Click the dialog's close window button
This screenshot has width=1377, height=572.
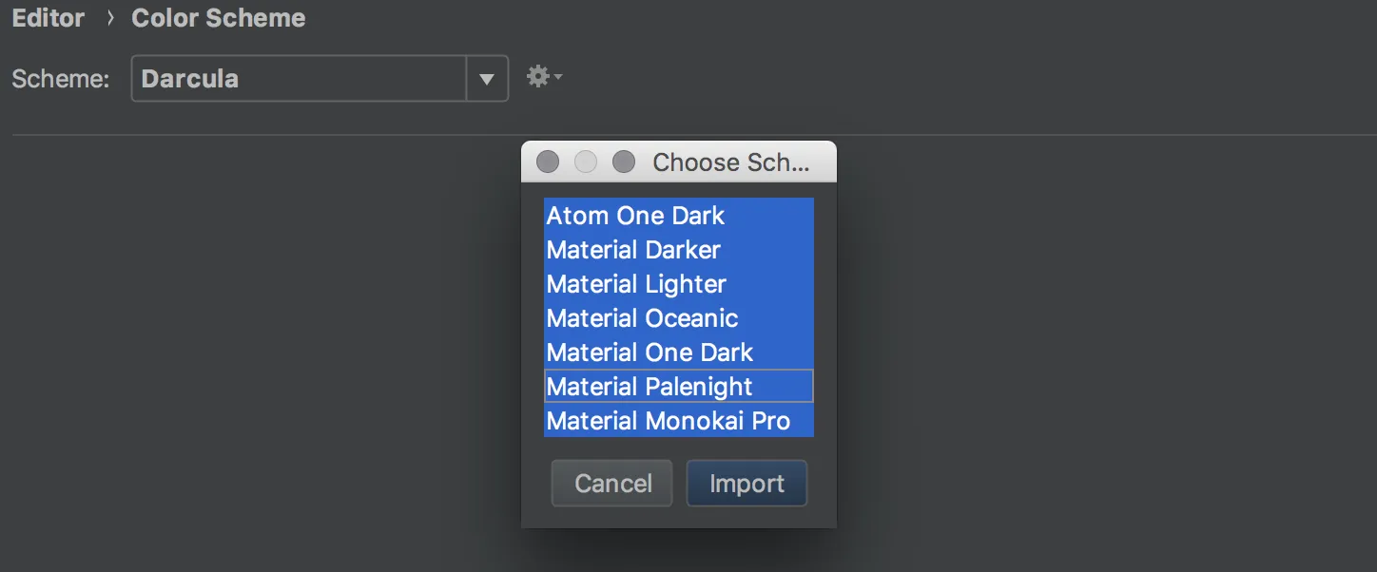click(548, 162)
